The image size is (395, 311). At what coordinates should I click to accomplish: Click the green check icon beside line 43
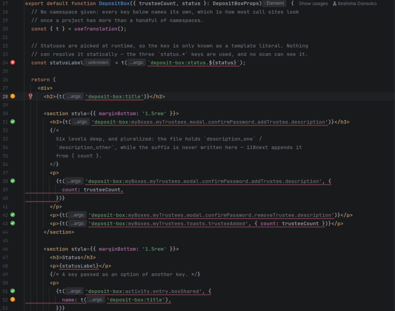13,223
